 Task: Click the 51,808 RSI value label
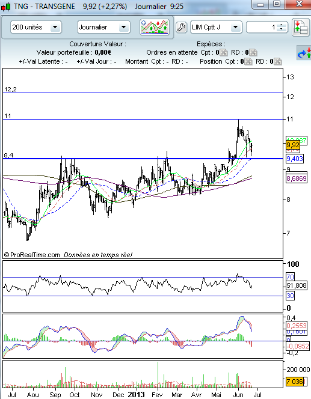(x=297, y=285)
